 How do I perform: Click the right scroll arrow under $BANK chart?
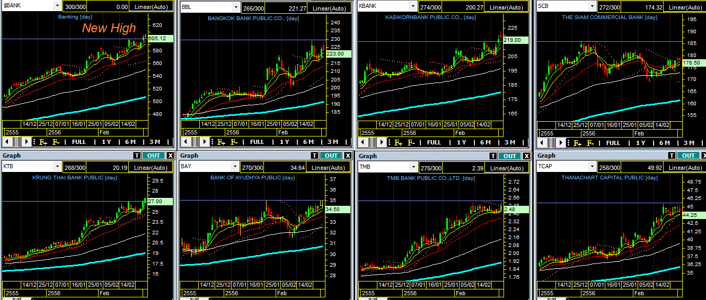tap(27, 142)
